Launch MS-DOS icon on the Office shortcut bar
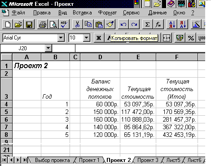This screenshot has height=166, width=211. coord(192,4)
